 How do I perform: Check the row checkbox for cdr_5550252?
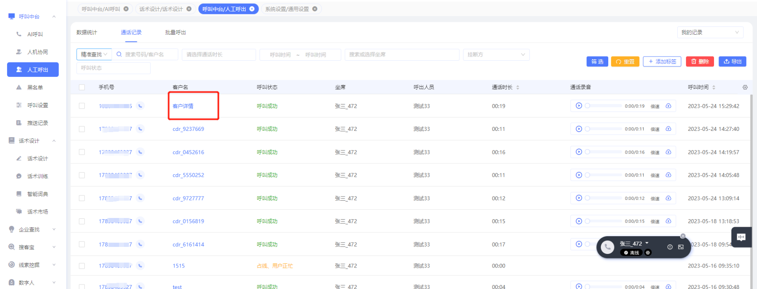click(x=82, y=175)
